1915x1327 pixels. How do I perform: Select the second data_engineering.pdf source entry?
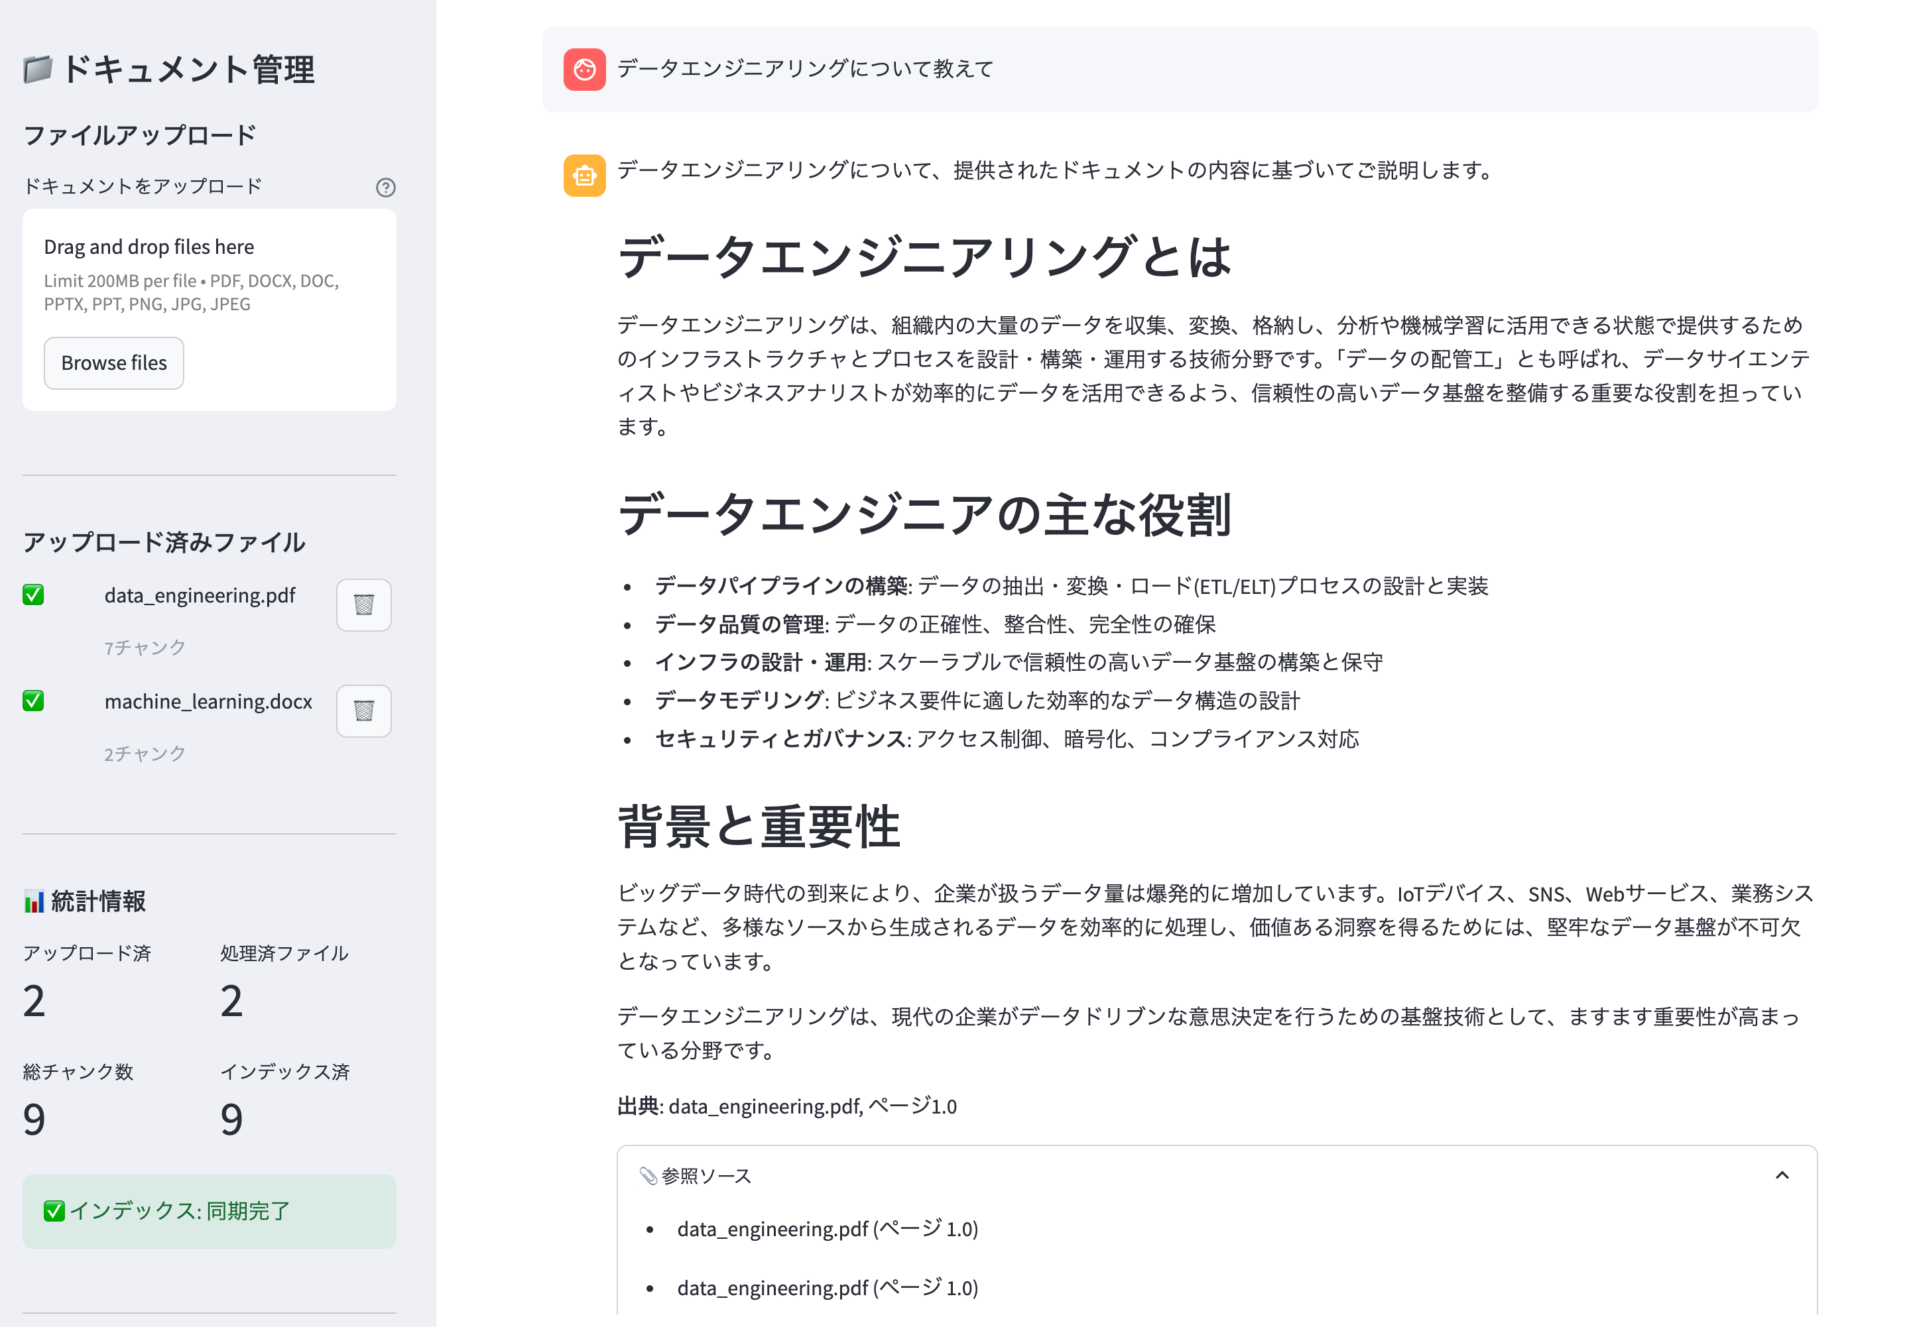tap(826, 1287)
